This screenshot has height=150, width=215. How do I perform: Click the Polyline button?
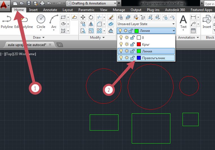pyautogui.click(x=7, y=22)
